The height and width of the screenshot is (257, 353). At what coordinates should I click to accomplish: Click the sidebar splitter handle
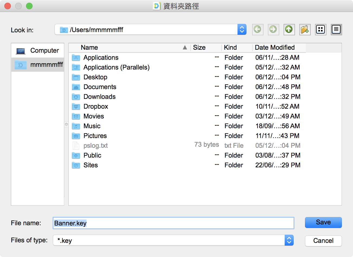tap(66, 124)
